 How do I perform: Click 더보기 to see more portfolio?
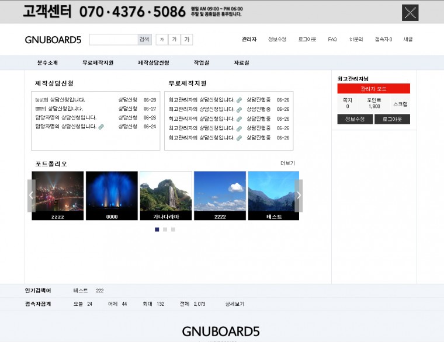click(287, 163)
